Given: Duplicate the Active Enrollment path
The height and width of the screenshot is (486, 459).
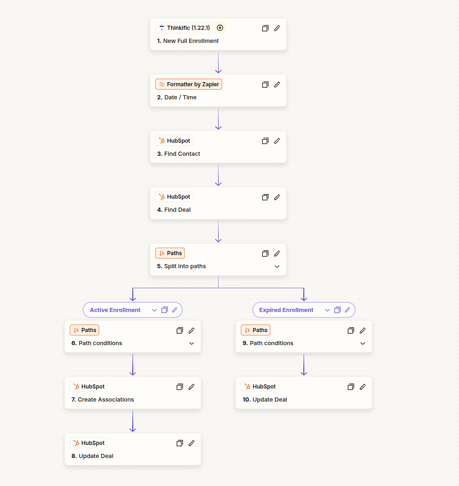Looking at the screenshot, I should [164, 310].
